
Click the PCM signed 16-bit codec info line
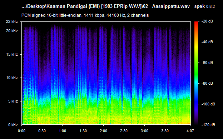tap(85, 15)
